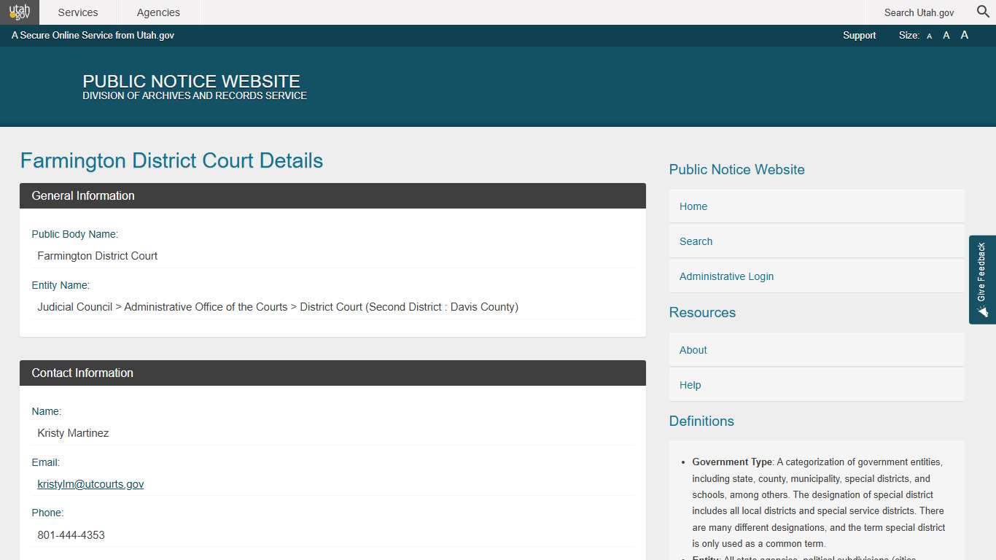The image size is (996, 560).
Task: Click "A Secure Online Service from Utah.gov"
Action: point(93,35)
